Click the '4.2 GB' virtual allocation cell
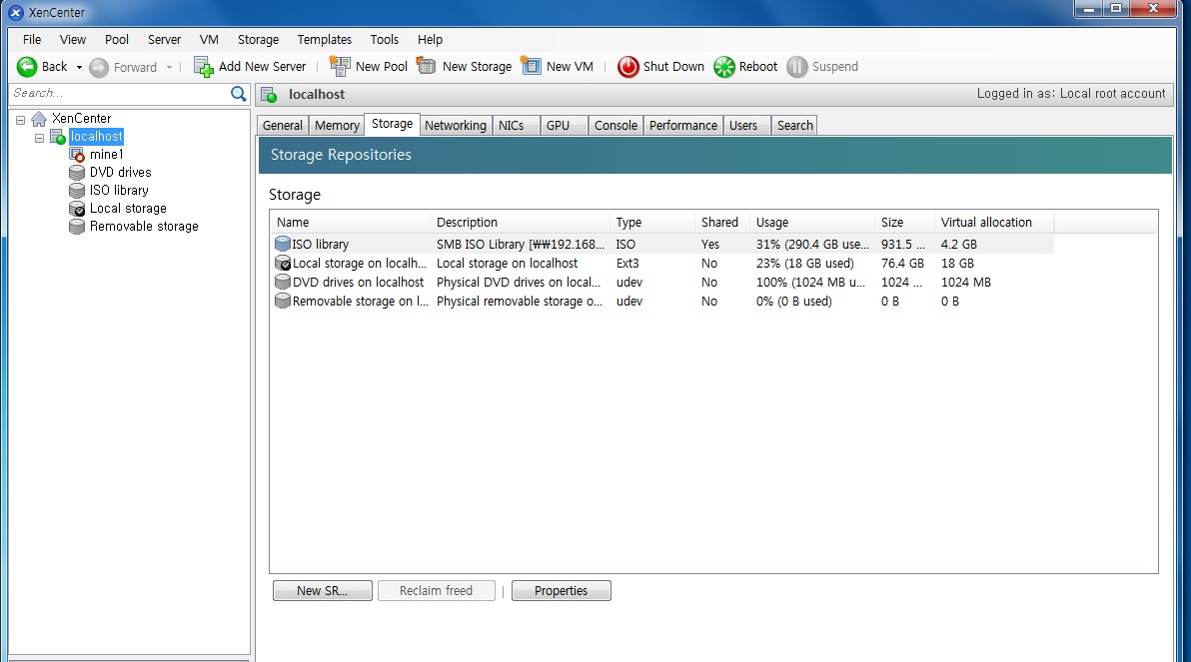Image resolution: width=1191 pixels, height=662 pixels. 958,245
